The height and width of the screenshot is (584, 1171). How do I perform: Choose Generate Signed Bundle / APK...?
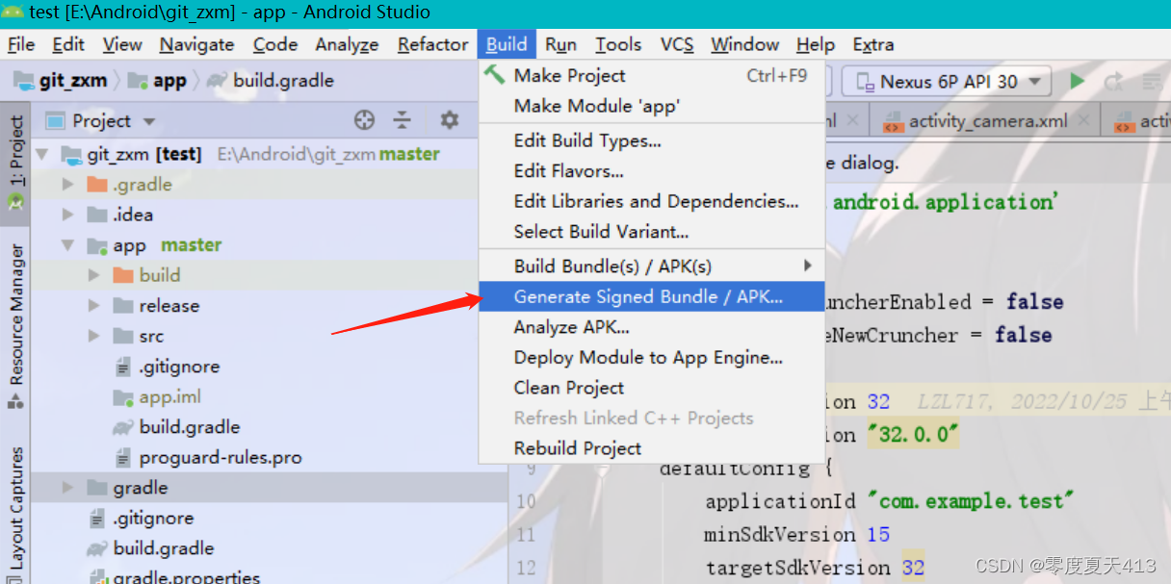[651, 296]
